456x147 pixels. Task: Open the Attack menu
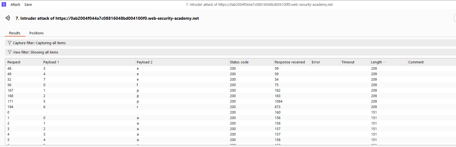[x=15, y=4]
